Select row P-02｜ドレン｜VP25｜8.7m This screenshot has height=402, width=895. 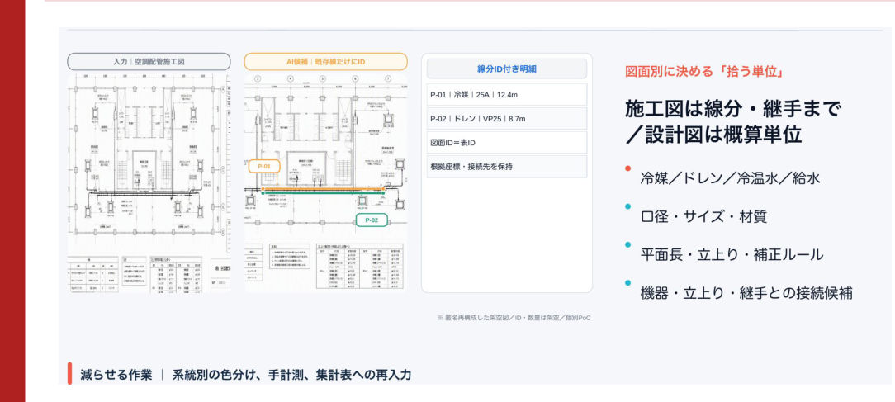click(507, 119)
